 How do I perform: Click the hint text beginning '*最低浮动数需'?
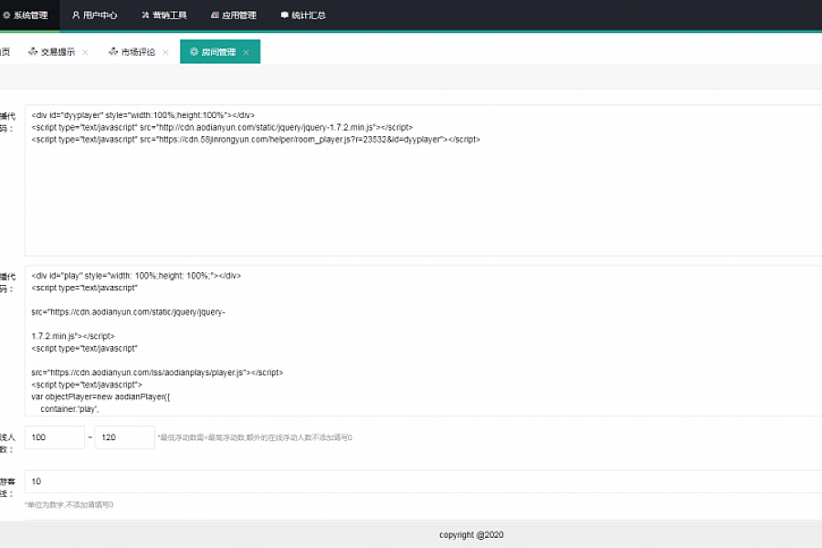(255, 437)
